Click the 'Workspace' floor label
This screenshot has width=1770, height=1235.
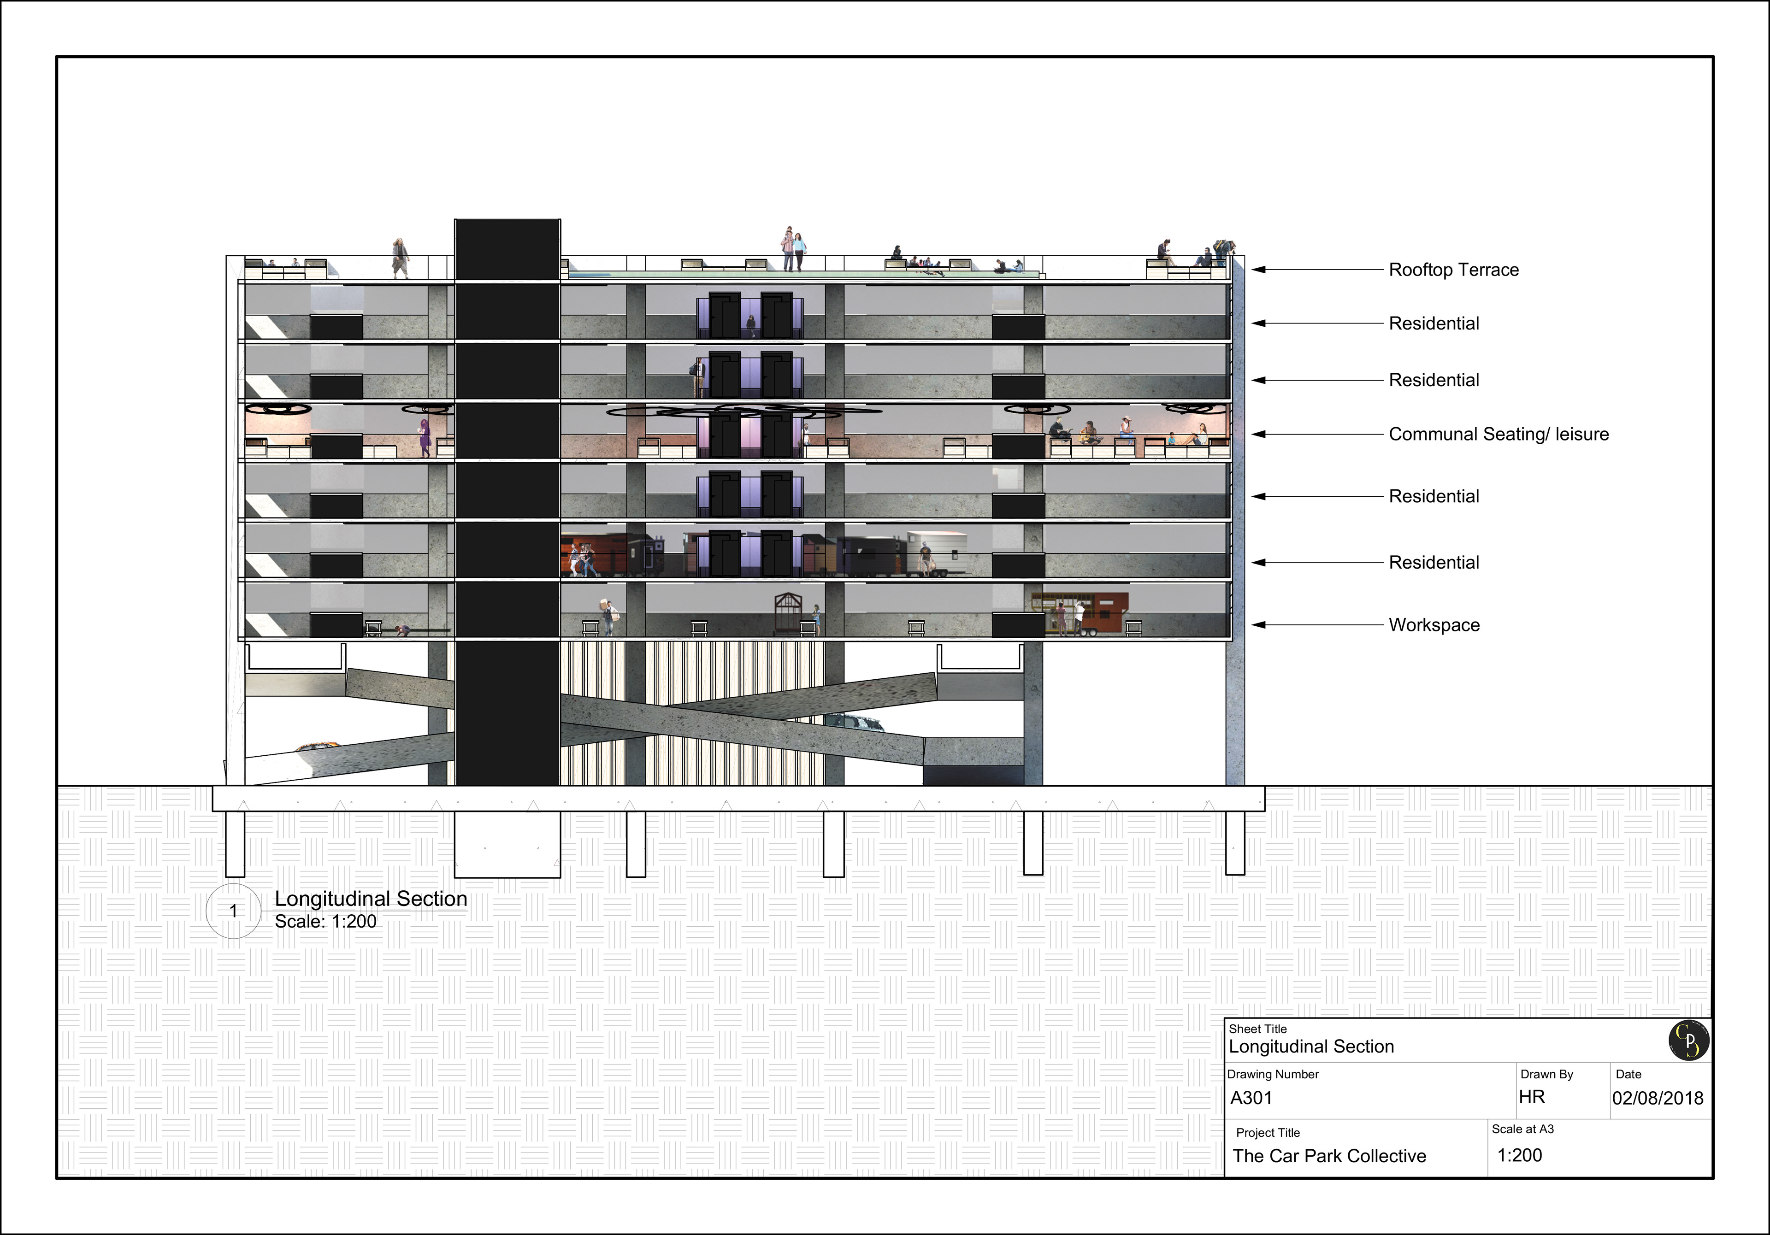coord(1434,625)
